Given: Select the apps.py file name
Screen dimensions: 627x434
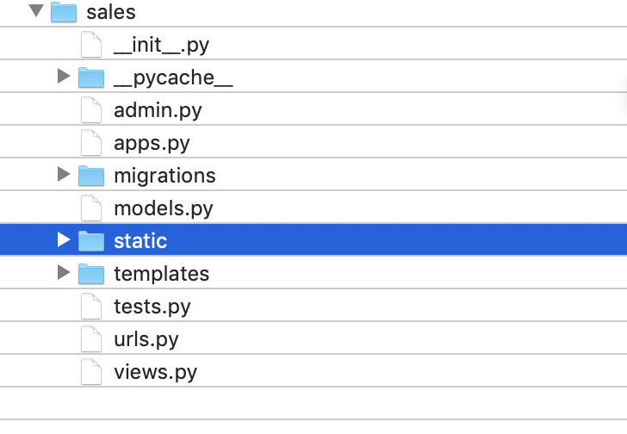Looking at the screenshot, I should point(152,144).
